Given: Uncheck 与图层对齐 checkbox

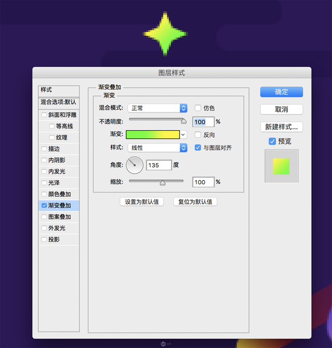Looking at the screenshot, I should tap(198, 148).
